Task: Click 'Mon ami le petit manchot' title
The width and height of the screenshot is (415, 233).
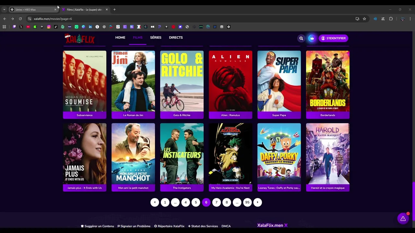Action: 133,188
